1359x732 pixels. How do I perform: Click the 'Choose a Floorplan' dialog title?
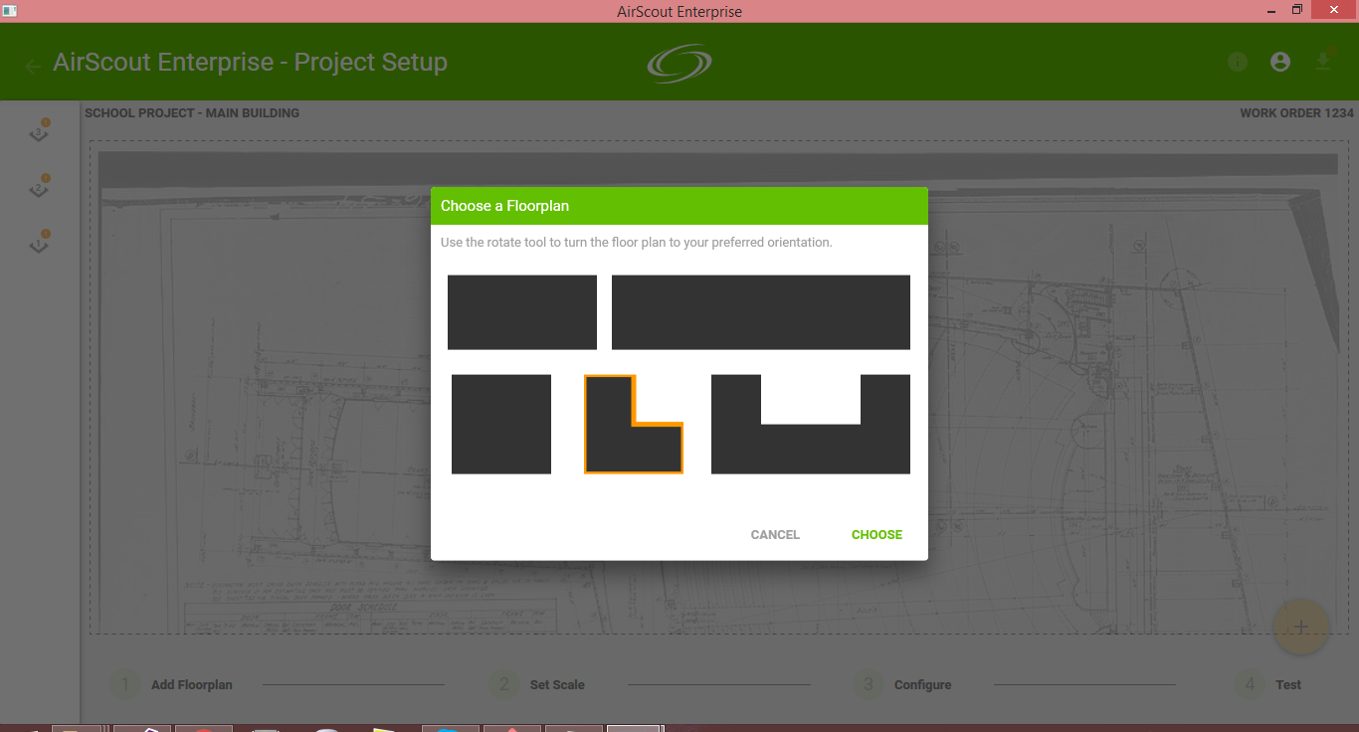click(504, 206)
